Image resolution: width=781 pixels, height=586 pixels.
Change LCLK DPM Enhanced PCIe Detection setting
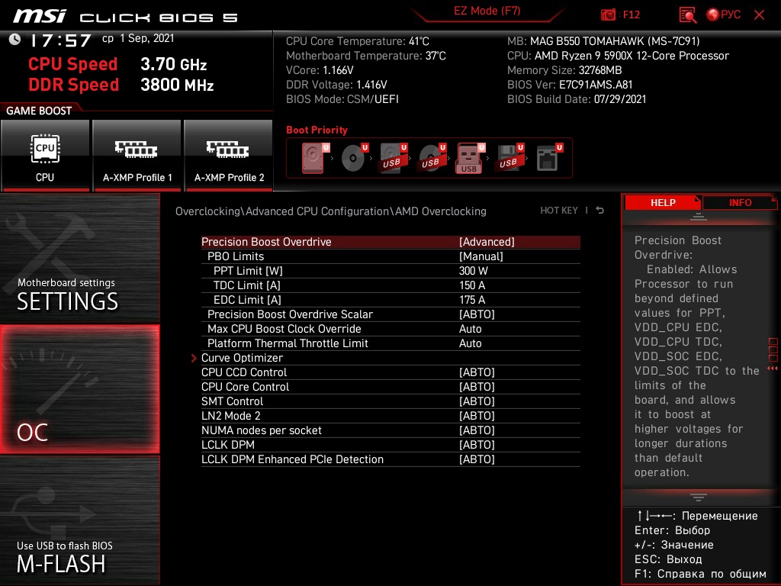(390, 459)
